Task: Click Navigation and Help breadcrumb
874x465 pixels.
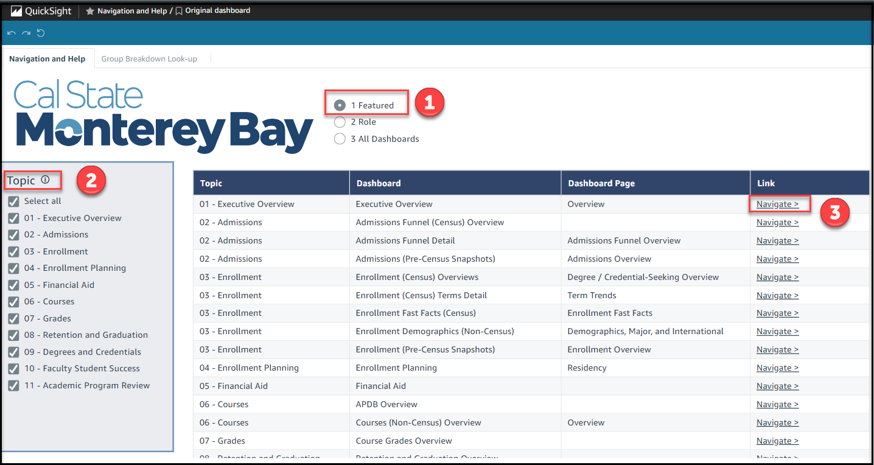Action: tap(132, 11)
